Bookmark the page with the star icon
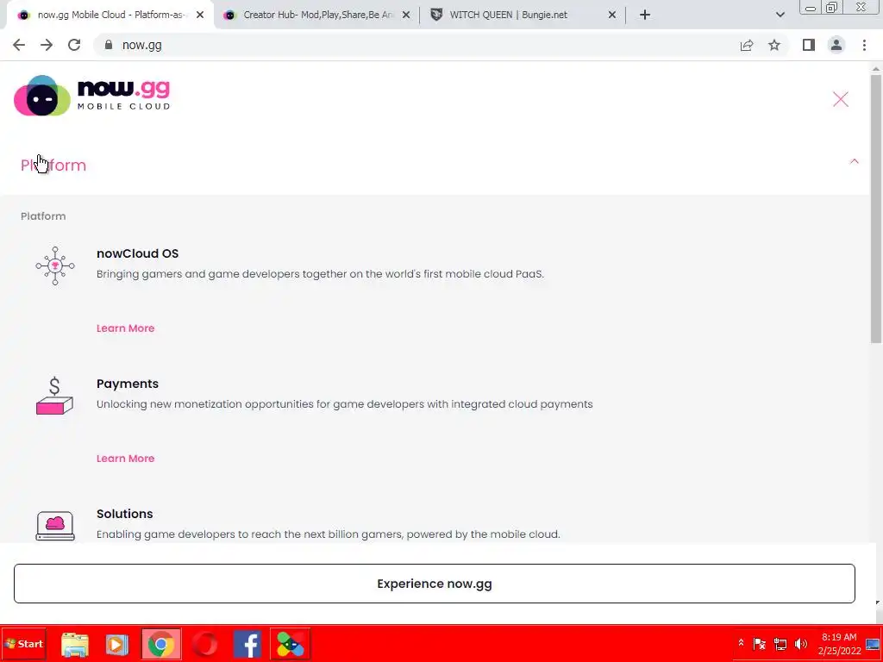883x662 pixels. [774, 45]
